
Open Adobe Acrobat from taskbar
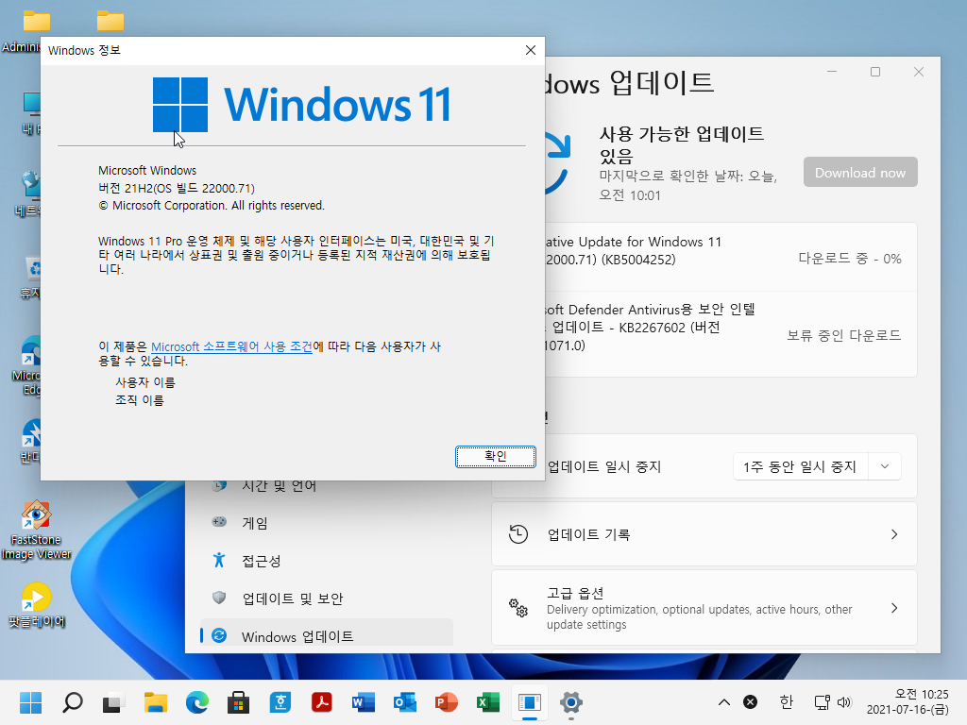[321, 702]
